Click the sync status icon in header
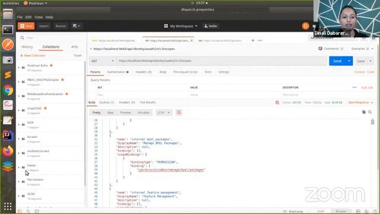The height and width of the screenshot is (214, 380). pos(305,26)
